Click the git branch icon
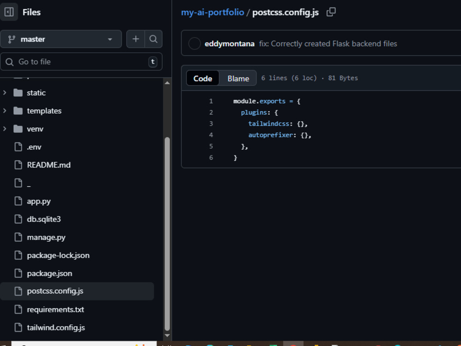 12,39
